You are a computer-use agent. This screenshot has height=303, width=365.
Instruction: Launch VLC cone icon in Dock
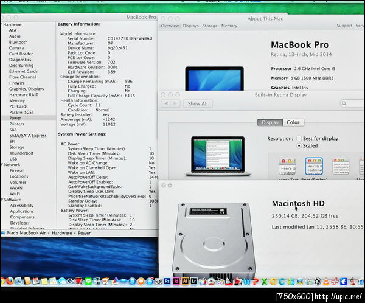(x=326, y=282)
